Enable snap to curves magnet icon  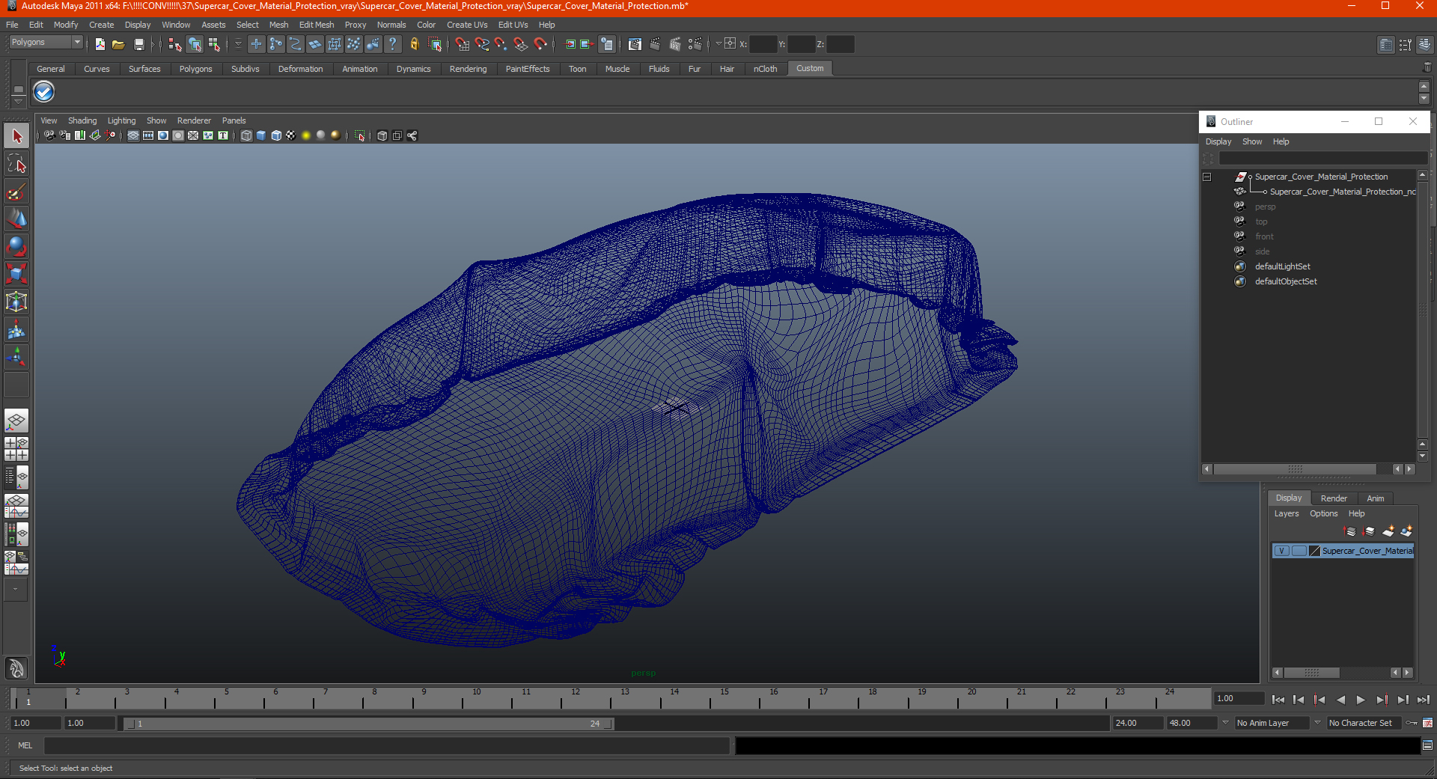482,44
